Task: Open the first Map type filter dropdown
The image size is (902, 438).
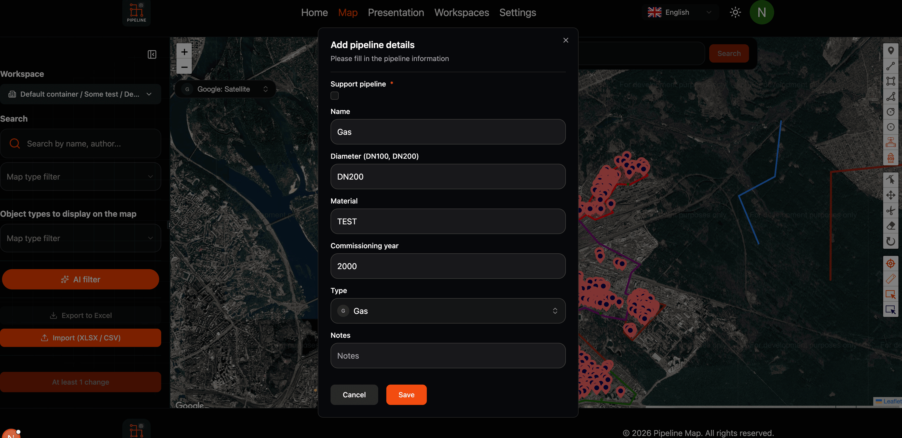Action: [x=80, y=177]
